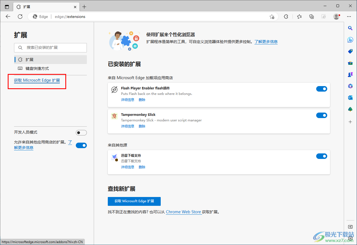
Task: Refresh the extensions page
Action: tap(20, 17)
